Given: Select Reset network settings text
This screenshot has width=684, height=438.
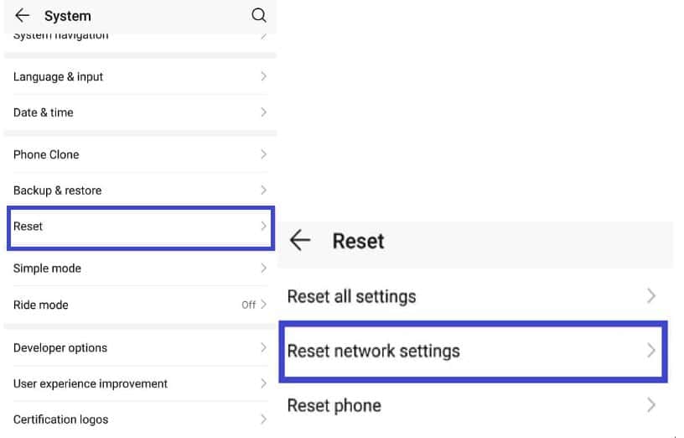Looking at the screenshot, I should (x=373, y=351).
